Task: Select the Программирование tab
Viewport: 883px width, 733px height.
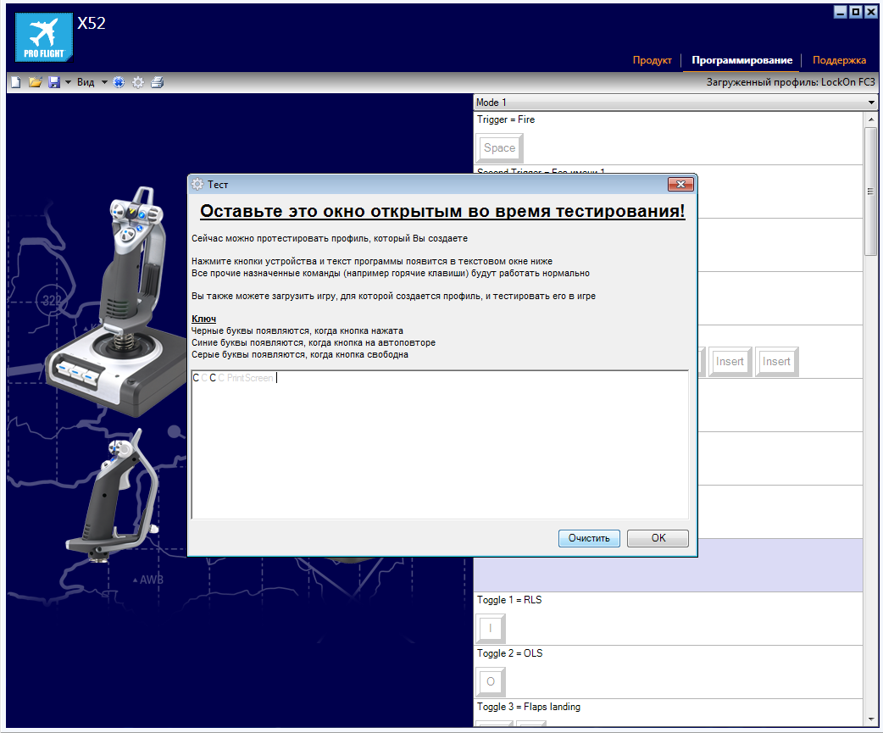Action: point(741,60)
